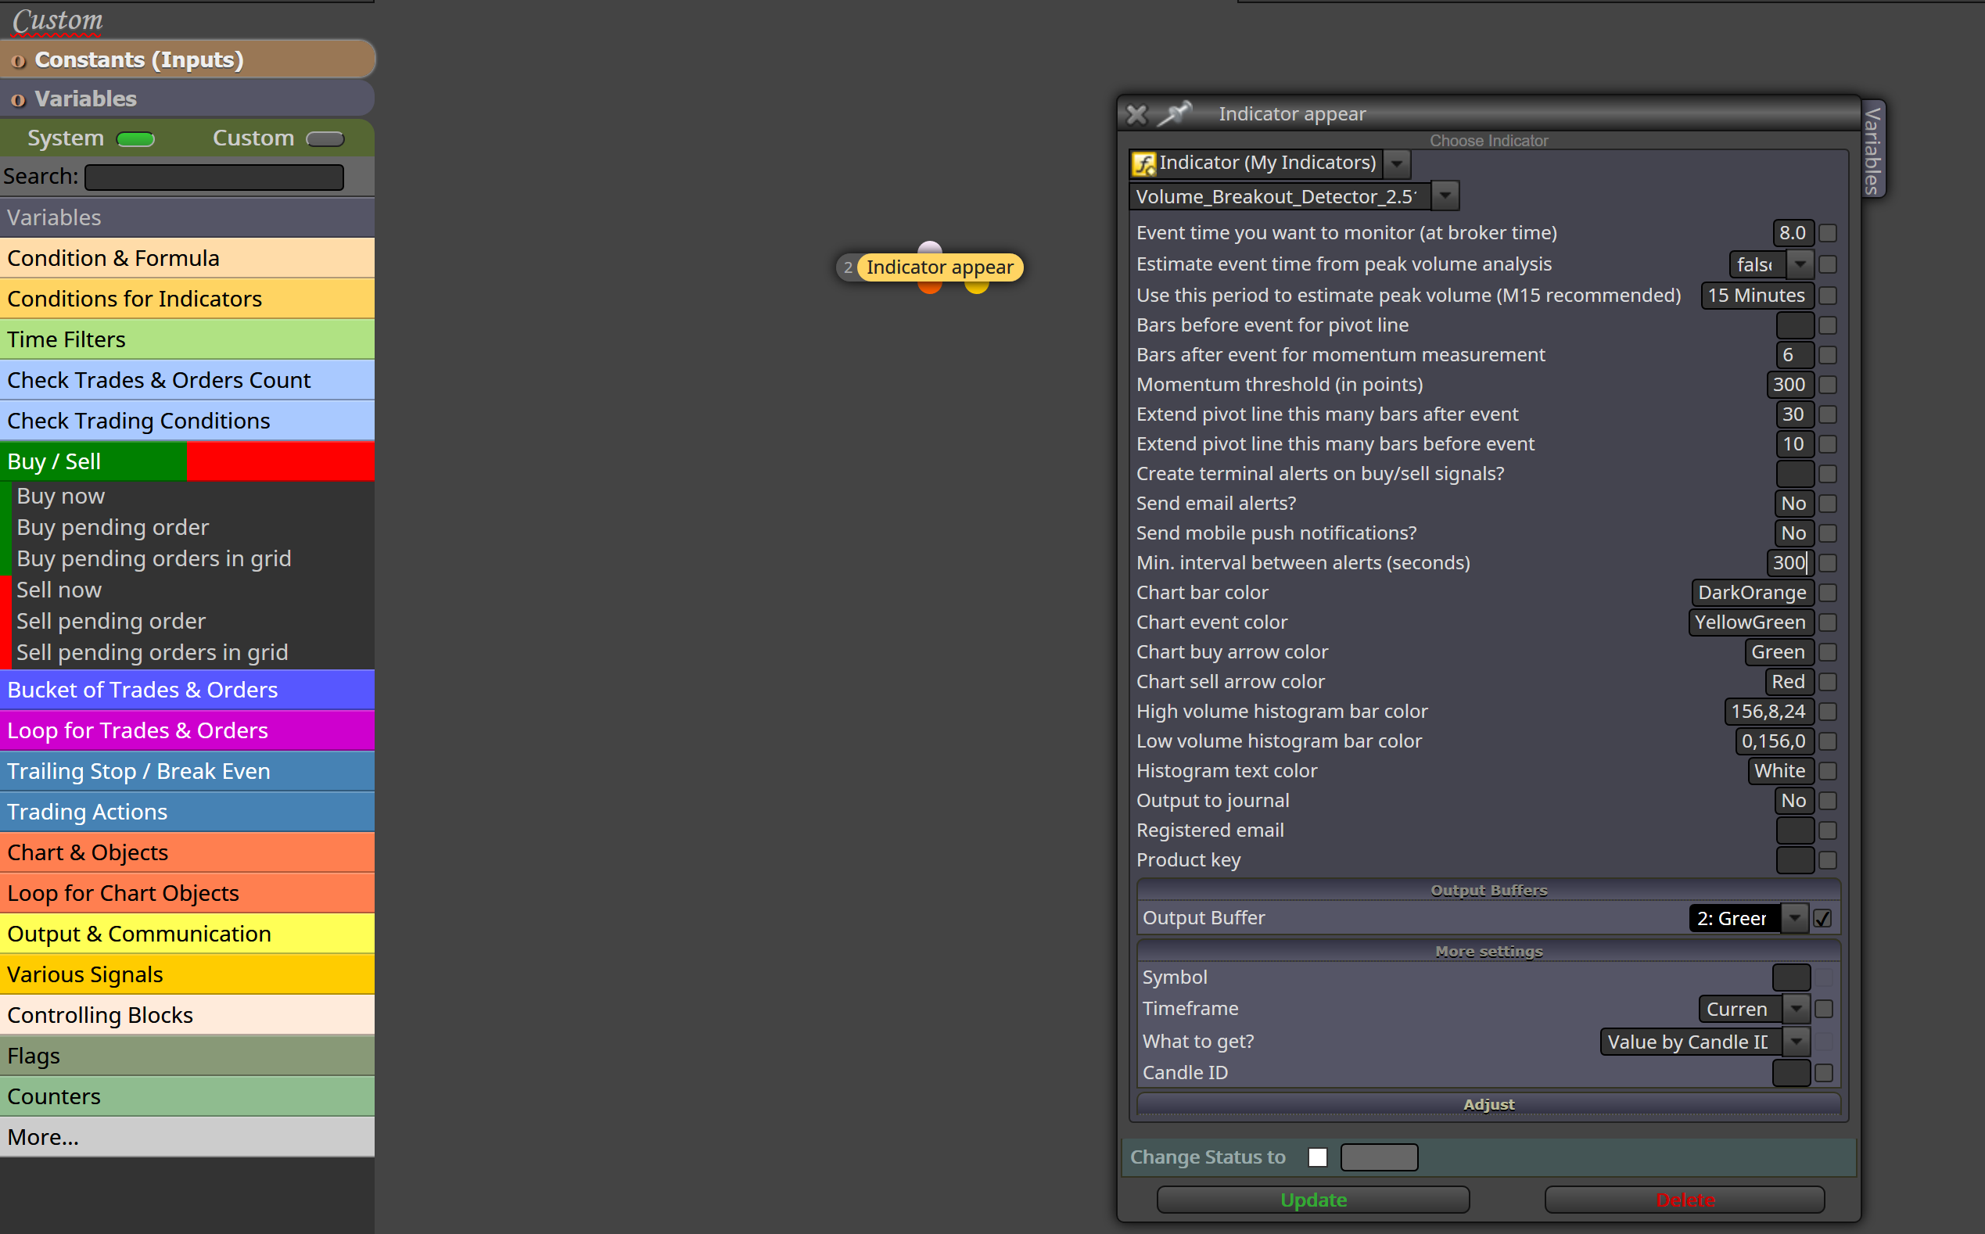The width and height of the screenshot is (1985, 1234).
Task: Check the Send email alerts checkbox
Action: click(1829, 504)
